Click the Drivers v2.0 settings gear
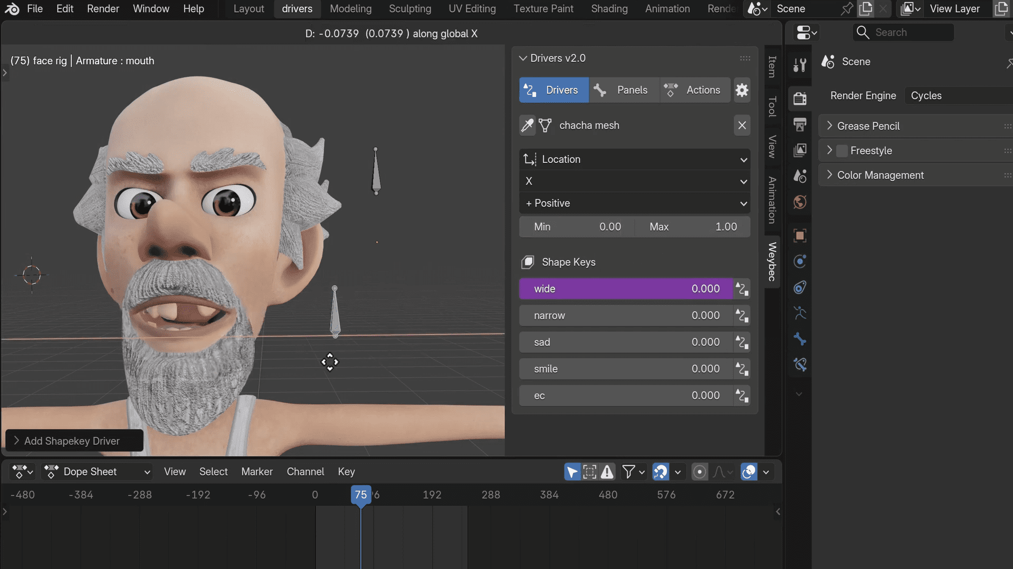1013x569 pixels. click(x=742, y=90)
